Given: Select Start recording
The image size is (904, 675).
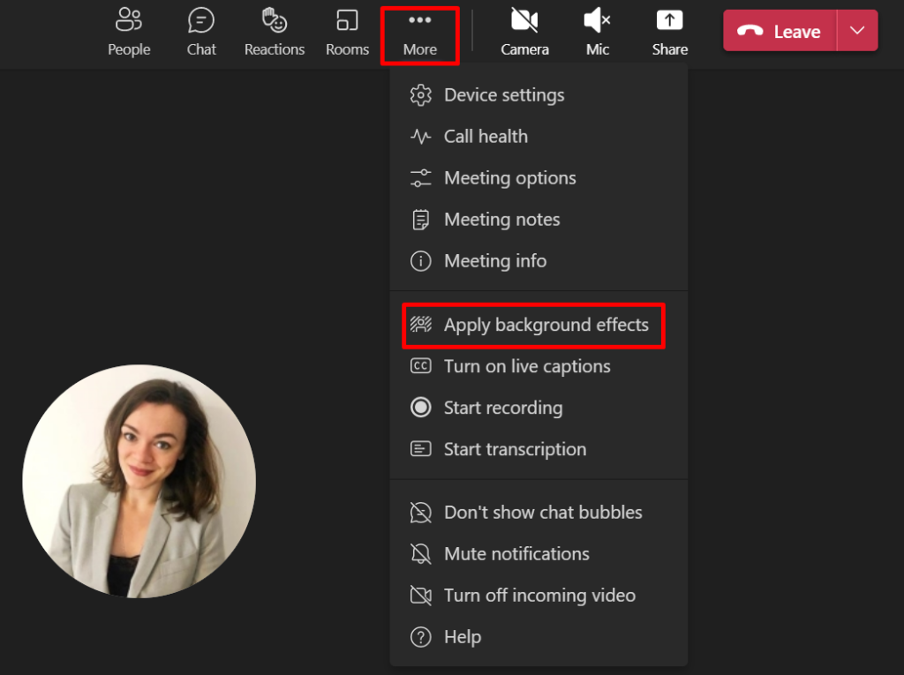Looking at the screenshot, I should 539,409.
